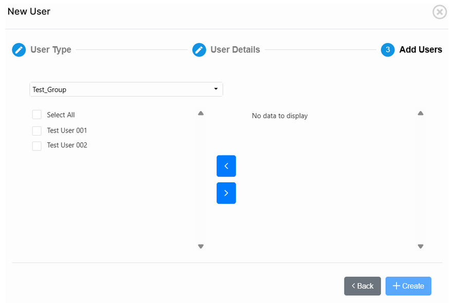Click the User Details step pencil icon
The image size is (453, 303).
[x=199, y=50]
